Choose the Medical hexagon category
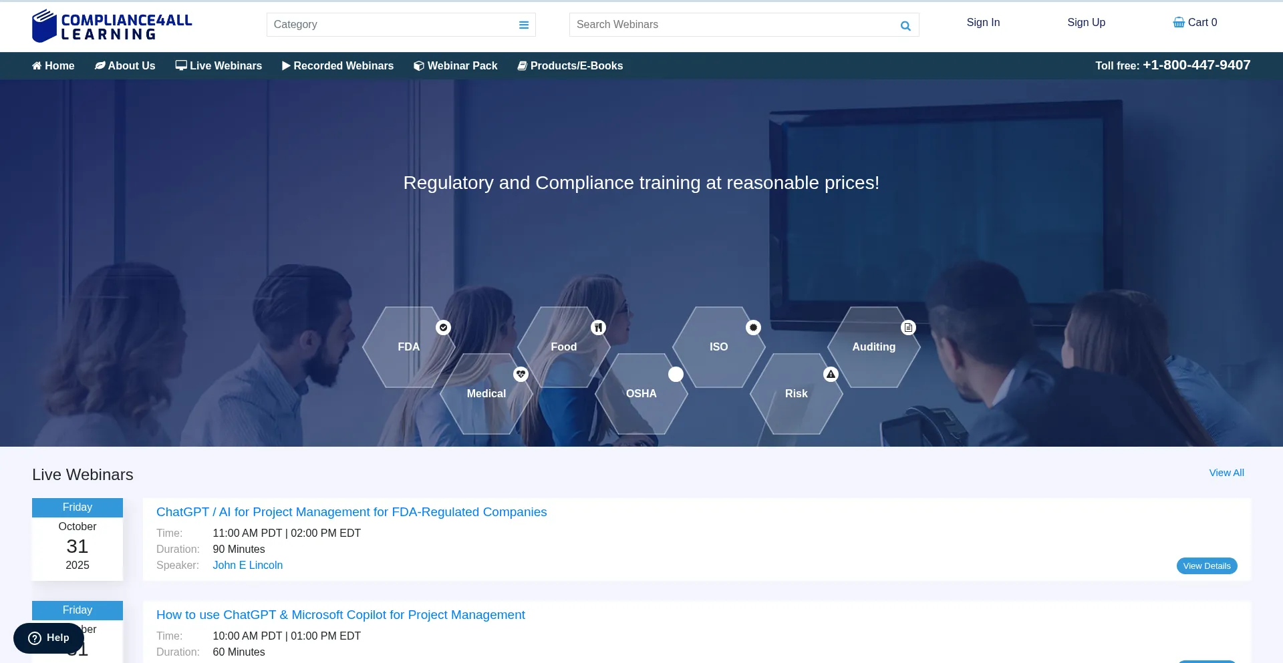1283x663 pixels. pos(486,394)
